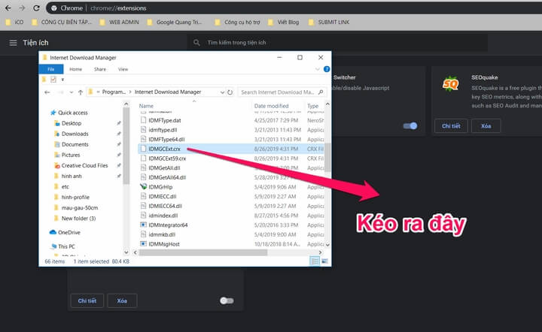The width and height of the screenshot is (542, 332).
Task: Click the file list vertical scrollbar thumb
Action: [x=327, y=157]
